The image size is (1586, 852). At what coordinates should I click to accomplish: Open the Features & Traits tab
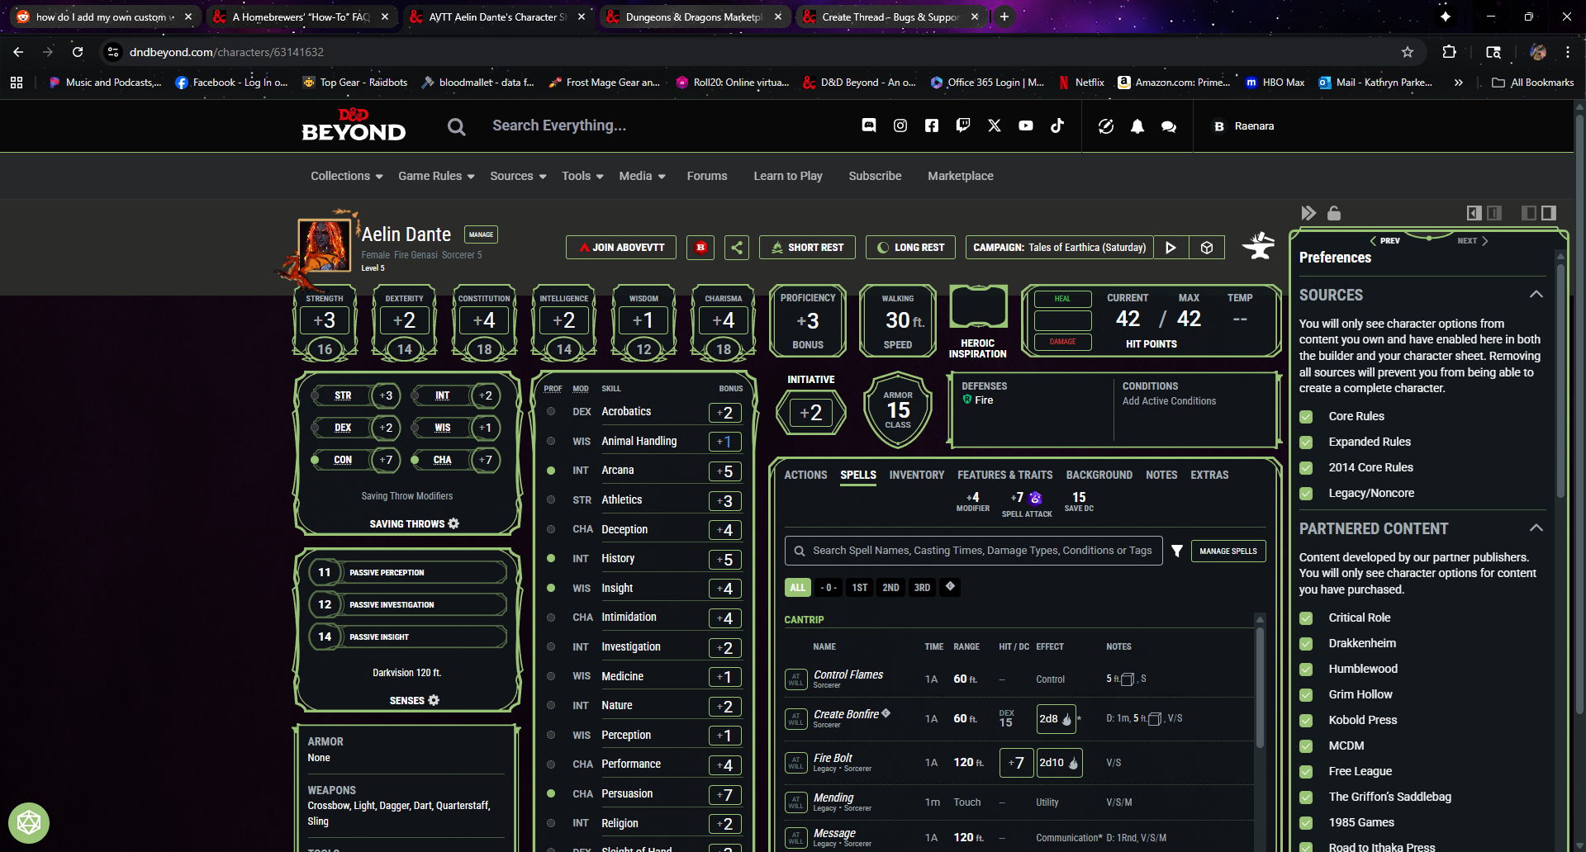click(1004, 475)
